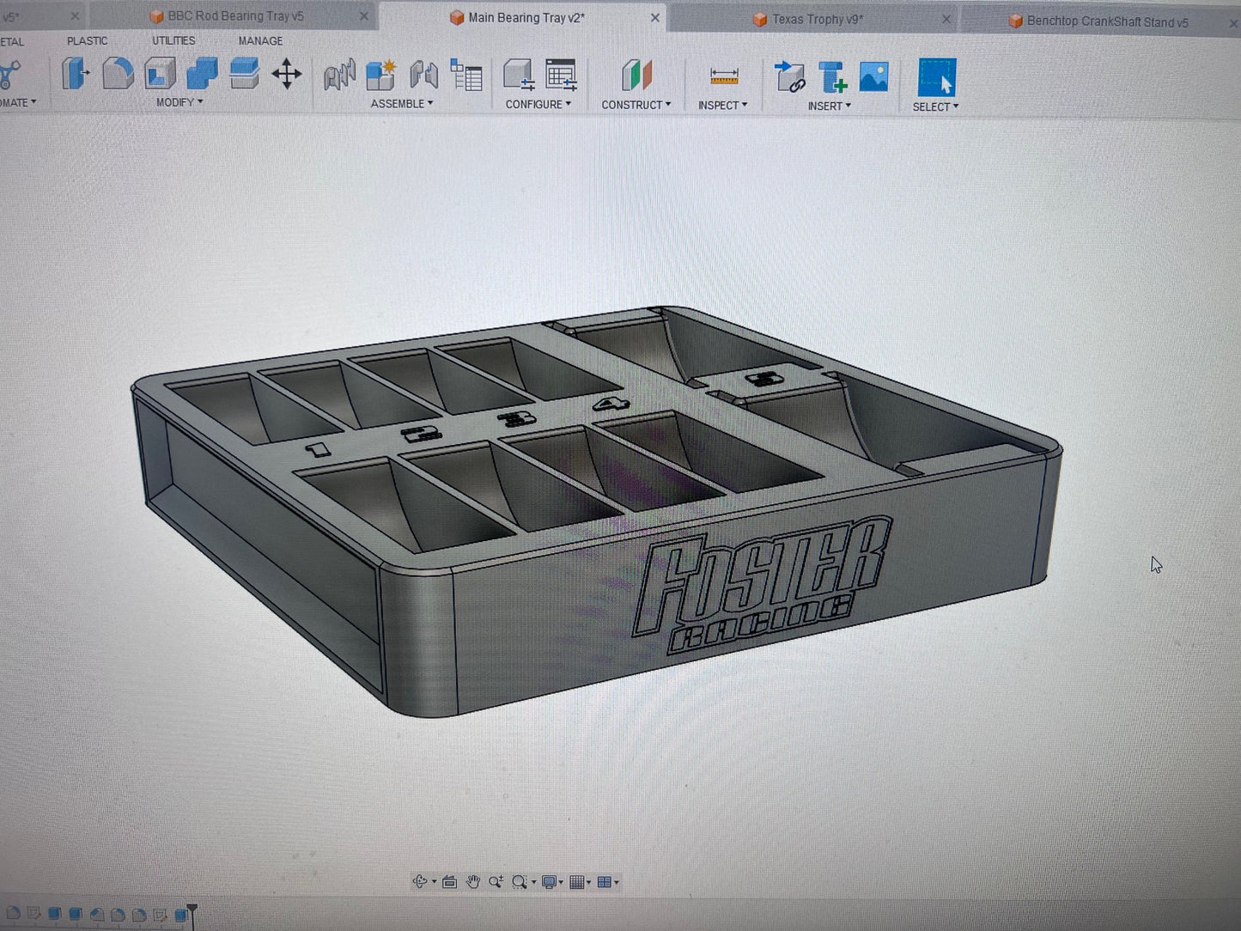Open the Insert Decal tool
The image size is (1241, 931).
click(873, 77)
